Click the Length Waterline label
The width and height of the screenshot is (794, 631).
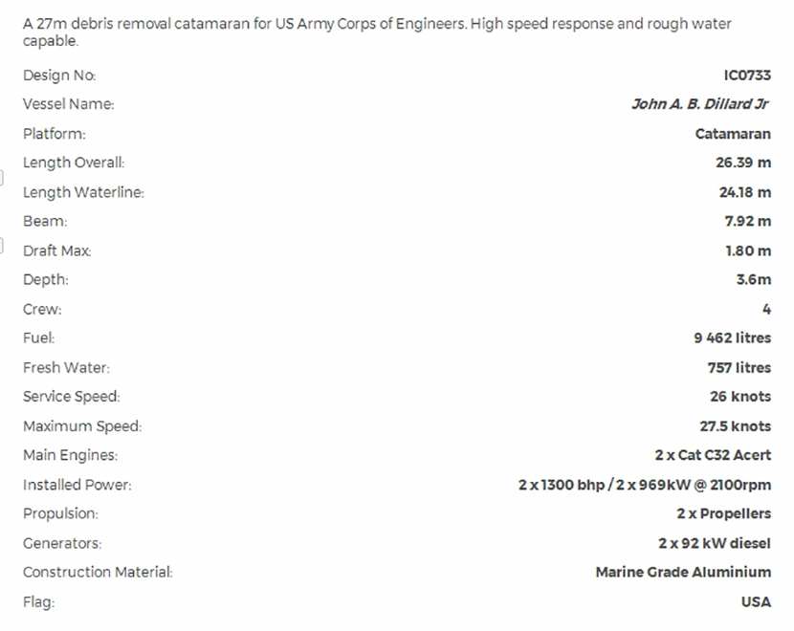(83, 192)
